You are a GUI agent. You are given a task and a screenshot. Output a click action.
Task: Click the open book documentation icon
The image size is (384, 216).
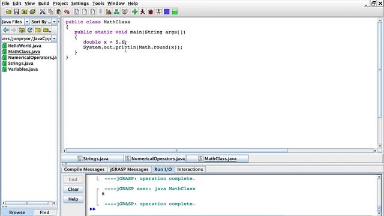click(x=125, y=11)
